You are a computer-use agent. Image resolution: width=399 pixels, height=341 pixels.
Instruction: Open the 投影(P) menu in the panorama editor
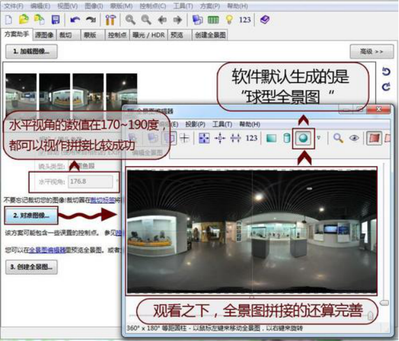(x=195, y=124)
